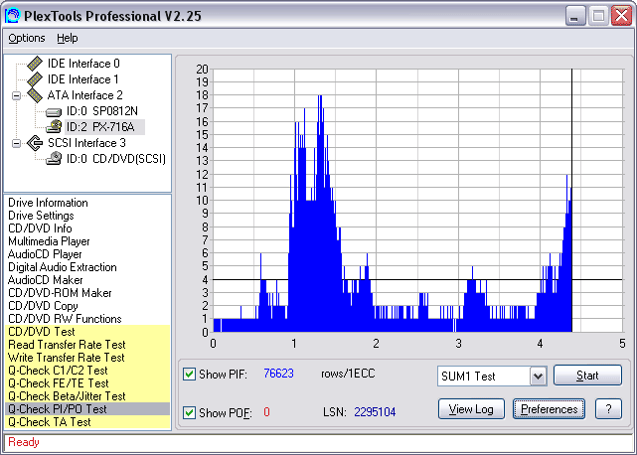Select Read Transfer Rate Test
Screen dimensions: 637x455
pos(87,345)
